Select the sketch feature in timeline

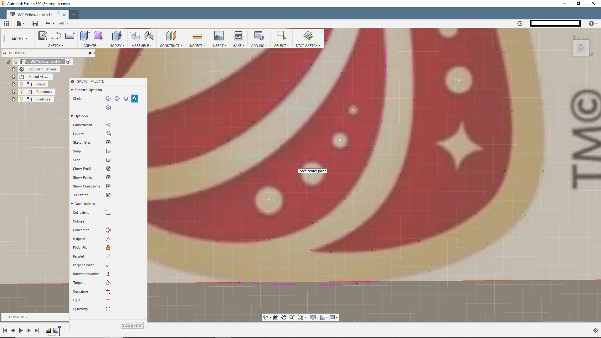(x=48, y=330)
